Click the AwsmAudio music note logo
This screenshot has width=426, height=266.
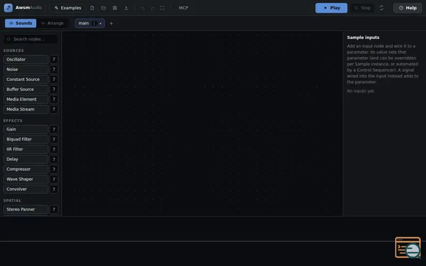click(8, 7)
